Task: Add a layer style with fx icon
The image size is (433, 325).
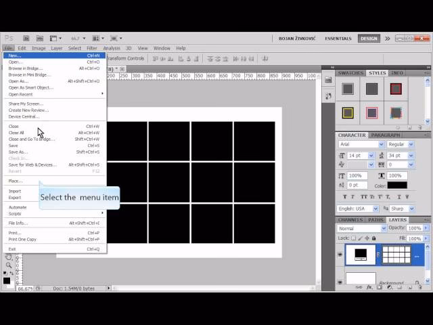Action: pos(369,287)
